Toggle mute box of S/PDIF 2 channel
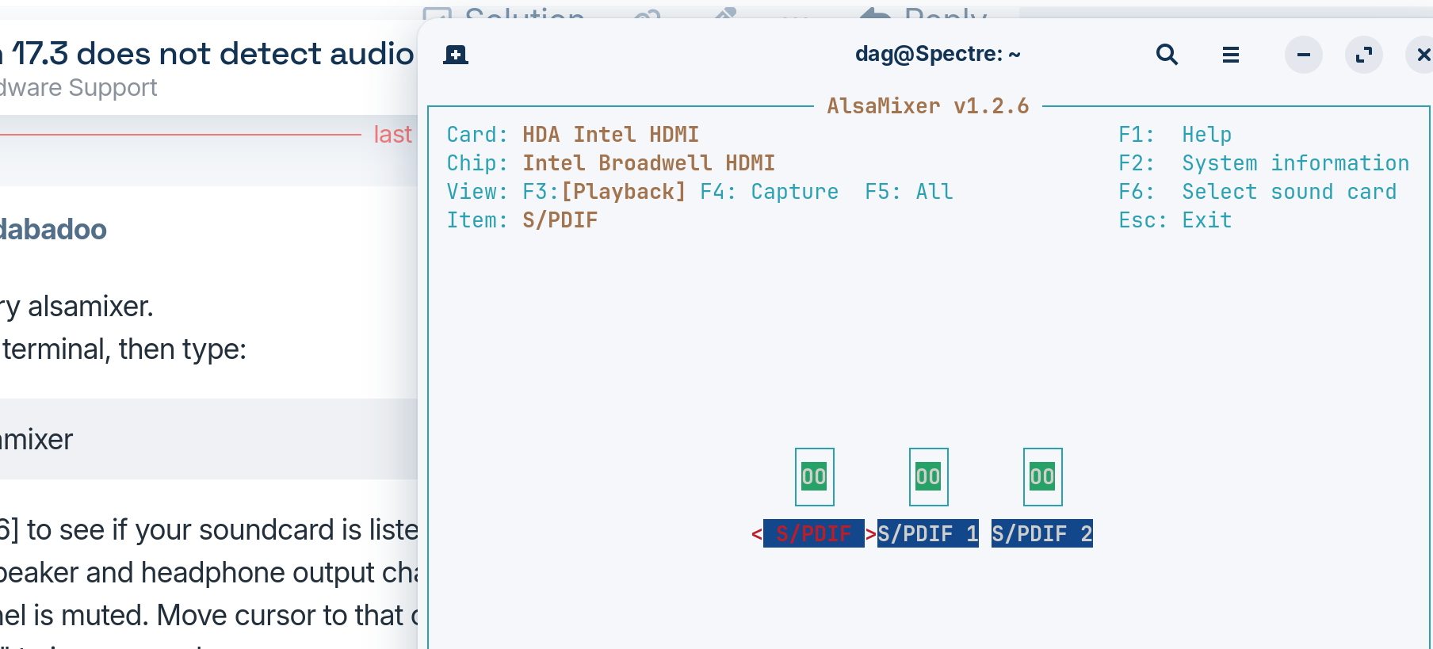Viewport: 1433px width, 649px height. click(1042, 477)
